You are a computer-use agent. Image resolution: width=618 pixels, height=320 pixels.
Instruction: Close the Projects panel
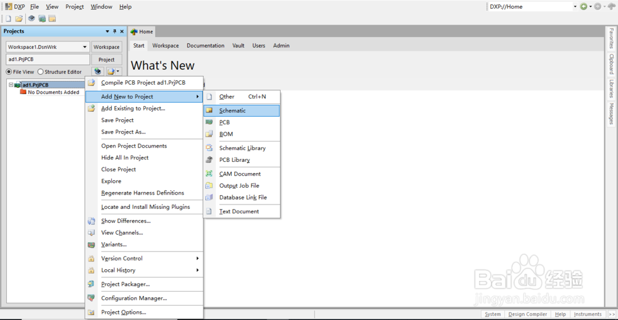(121, 32)
